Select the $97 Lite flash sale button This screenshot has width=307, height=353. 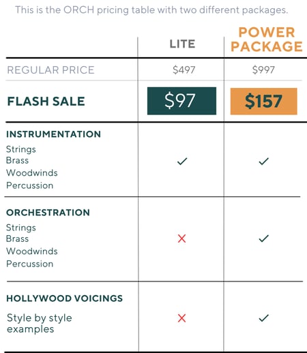coord(181,101)
